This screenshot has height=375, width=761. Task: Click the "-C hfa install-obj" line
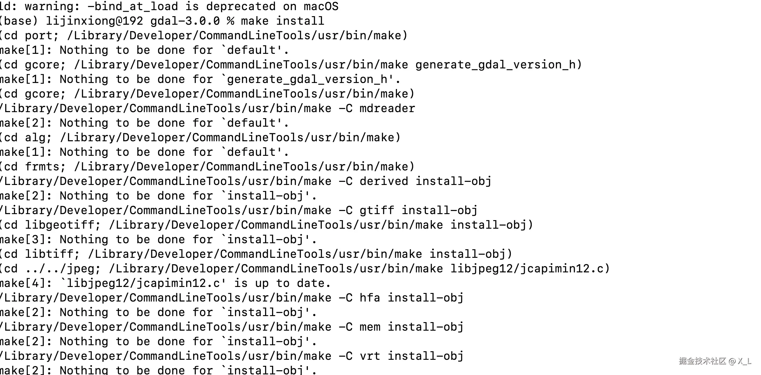[x=231, y=298]
